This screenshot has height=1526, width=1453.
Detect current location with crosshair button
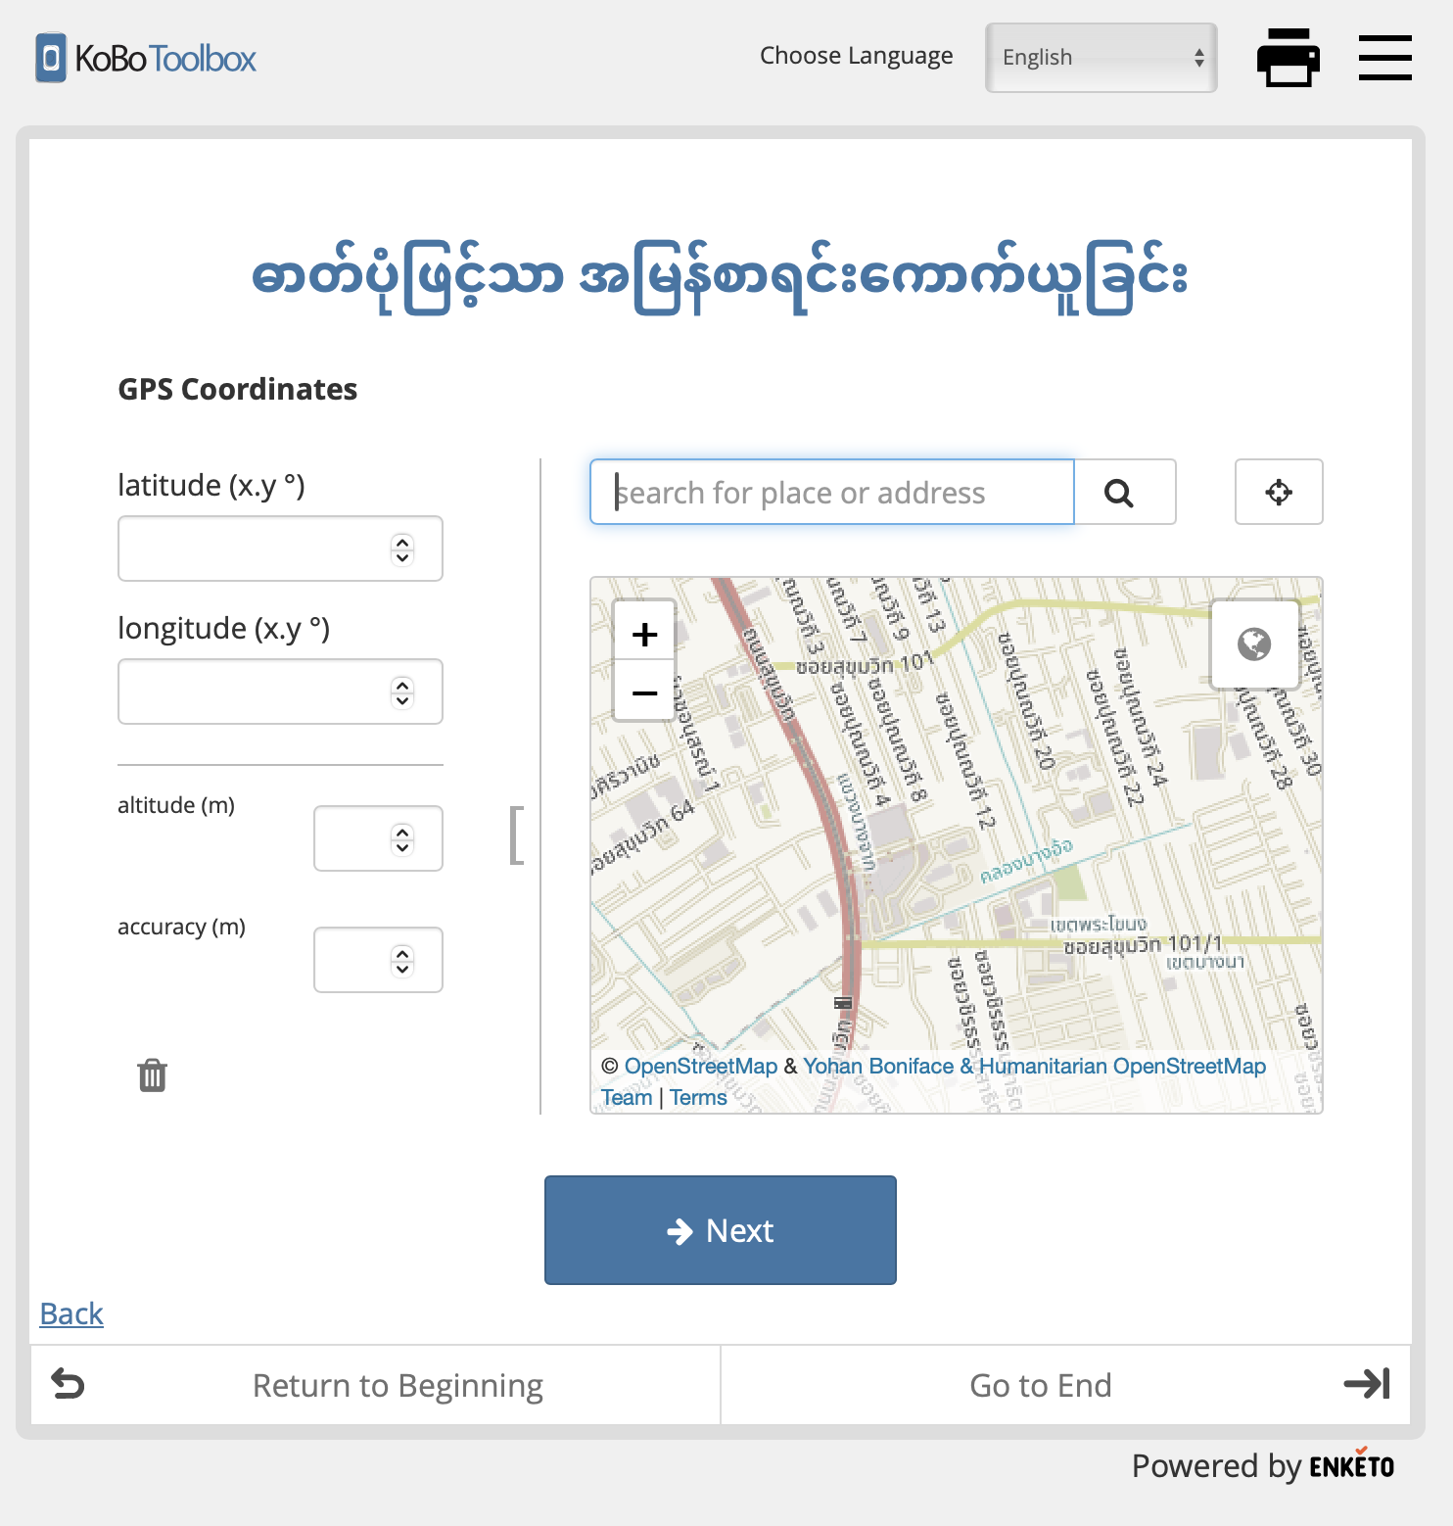1278,493
